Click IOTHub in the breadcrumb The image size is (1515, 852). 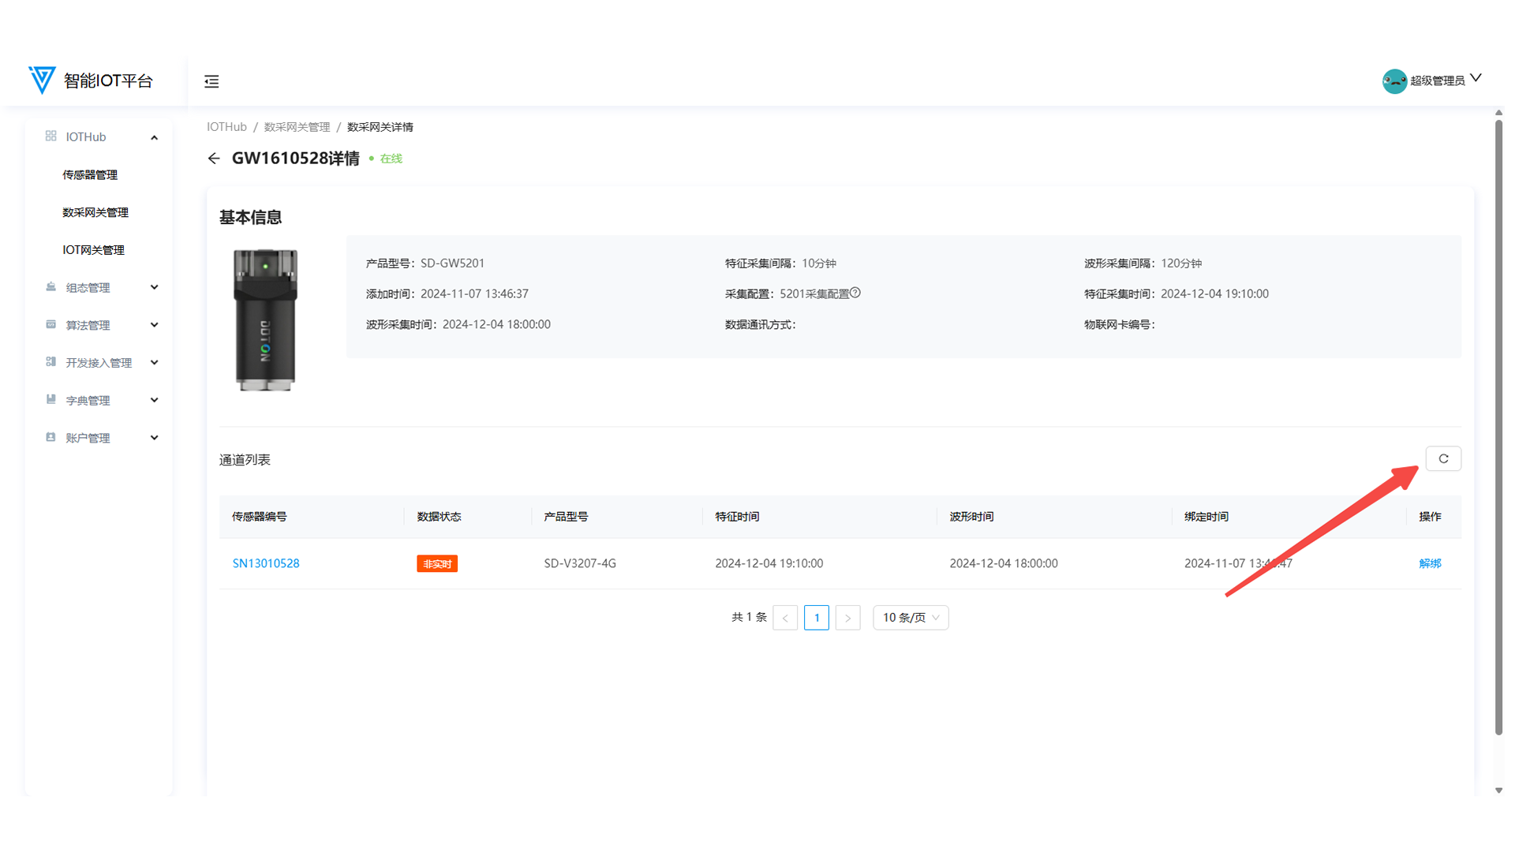[x=226, y=127]
